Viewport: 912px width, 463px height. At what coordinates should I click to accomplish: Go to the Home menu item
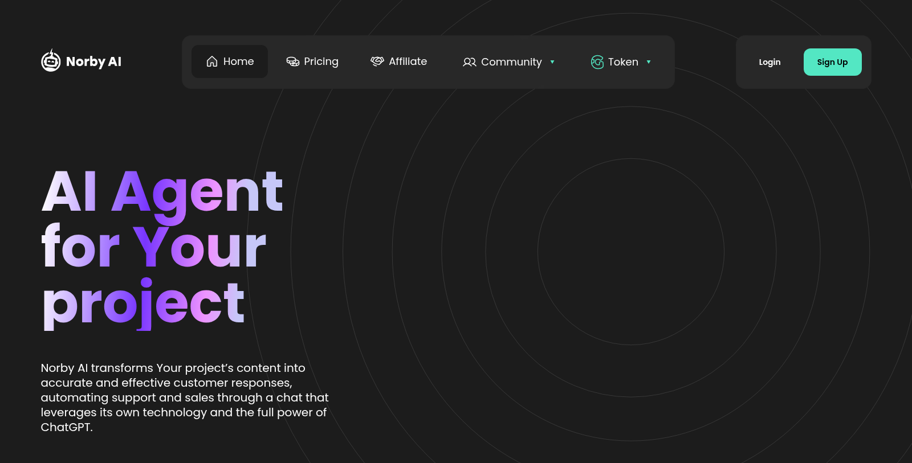coord(230,62)
